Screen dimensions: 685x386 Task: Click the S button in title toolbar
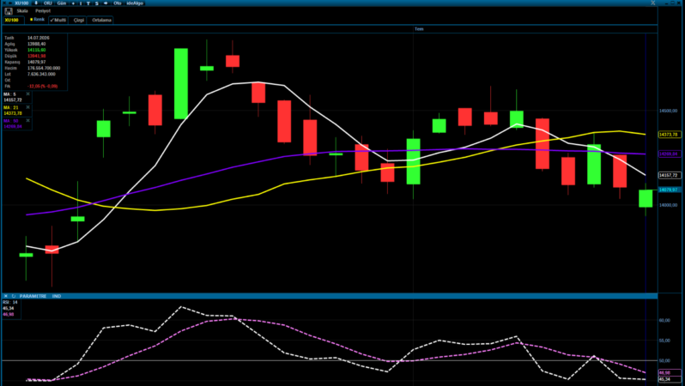pyautogui.click(x=96, y=3)
